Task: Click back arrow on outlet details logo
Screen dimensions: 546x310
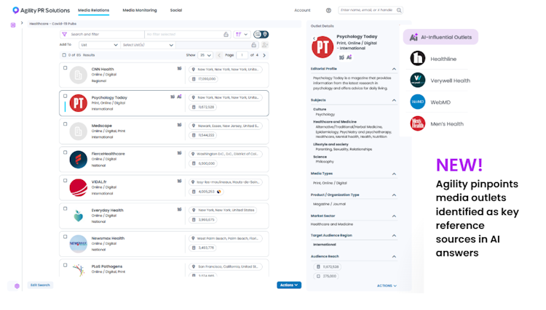Action: pos(314,38)
